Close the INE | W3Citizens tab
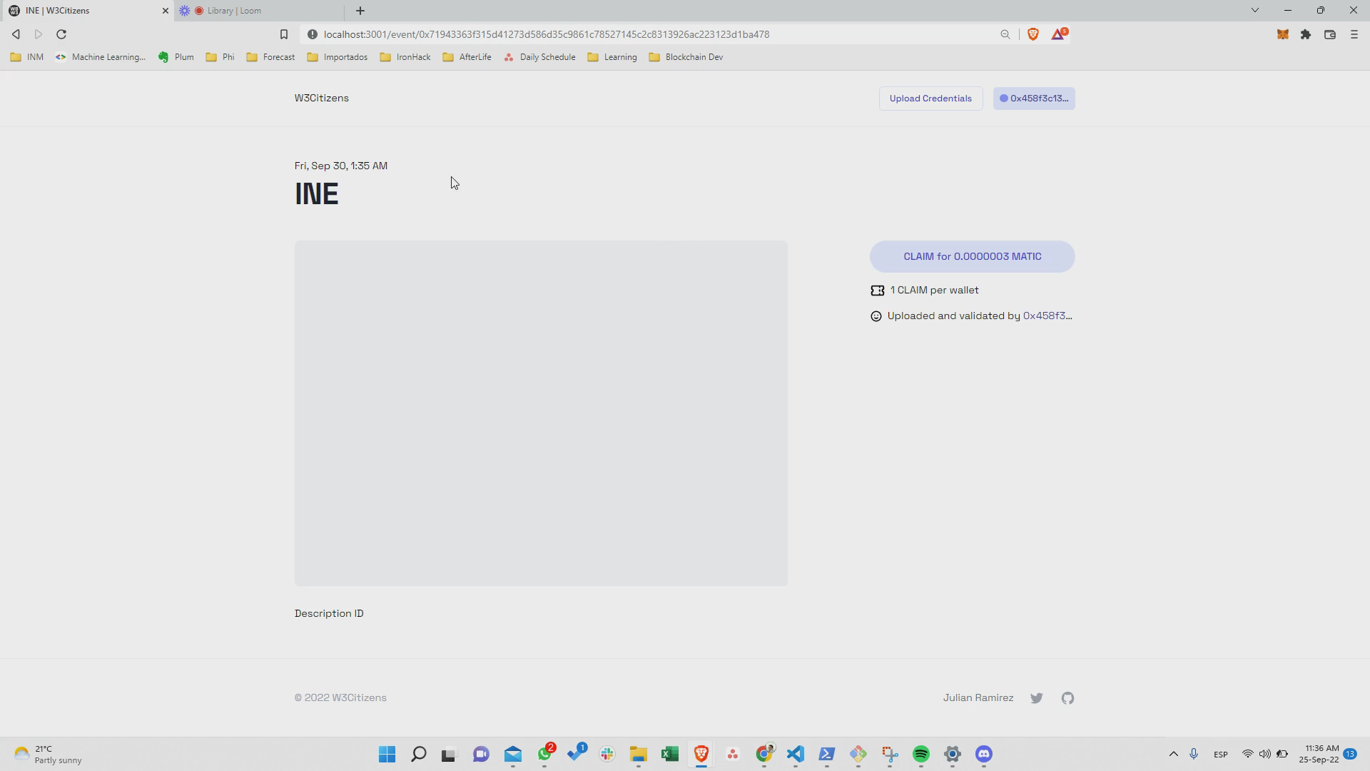This screenshot has height=771, width=1370. tap(165, 11)
